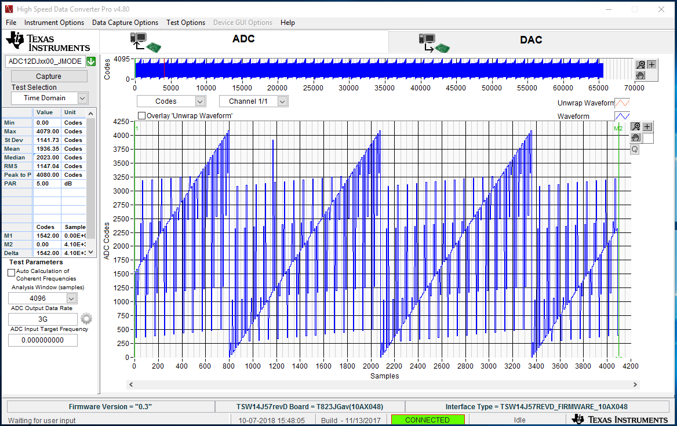
Task: Click the Min value 0.00 cell
Action: coord(47,122)
